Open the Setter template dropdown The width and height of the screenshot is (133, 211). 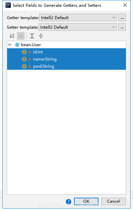pyautogui.click(x=78, y=27)
